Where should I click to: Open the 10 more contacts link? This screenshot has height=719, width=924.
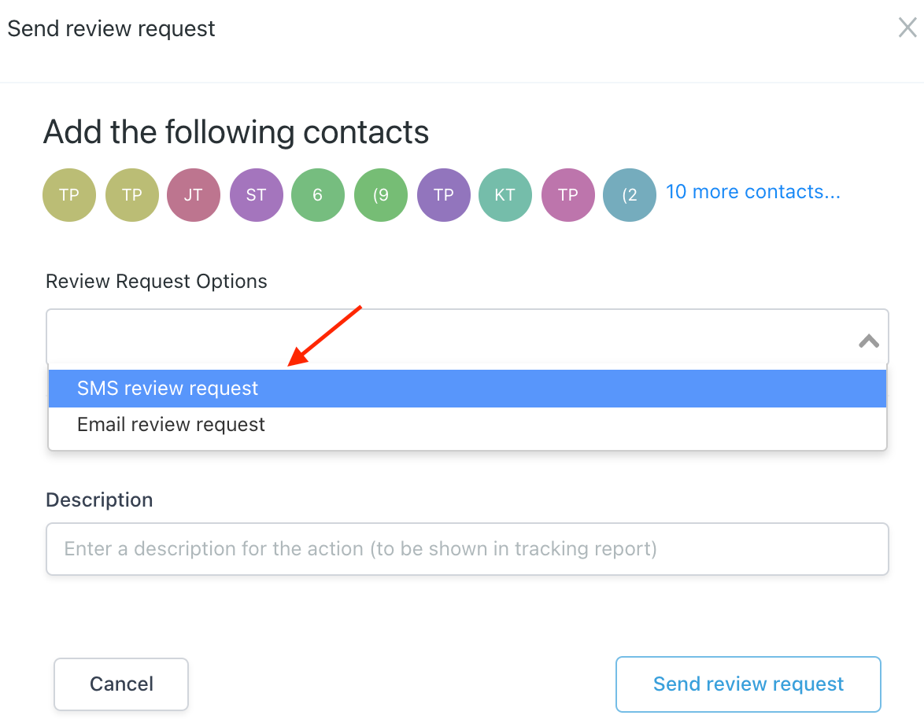point(752,192)
